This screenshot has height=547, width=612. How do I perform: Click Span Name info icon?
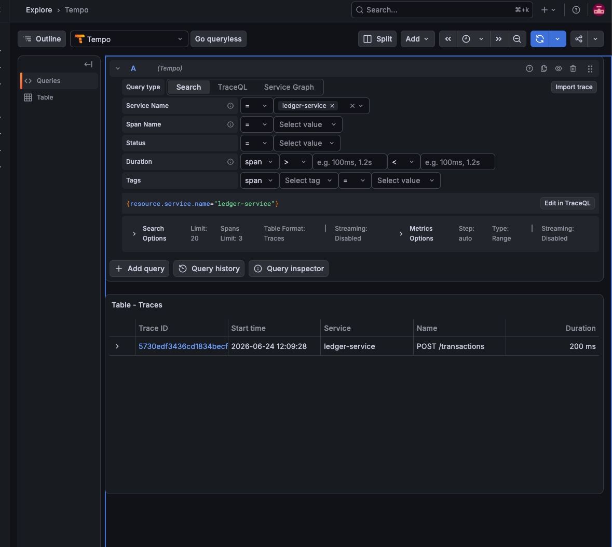tap(230, 124)
